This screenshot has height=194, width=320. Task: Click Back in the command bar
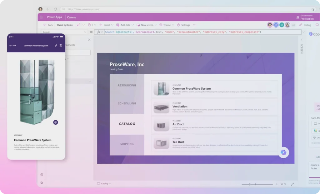tap(48, 25)
